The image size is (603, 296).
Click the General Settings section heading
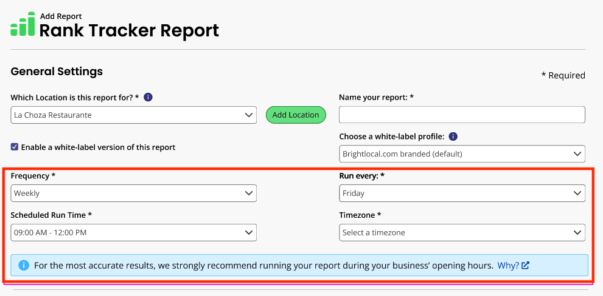pyautogui.click(x=57, y=72)
